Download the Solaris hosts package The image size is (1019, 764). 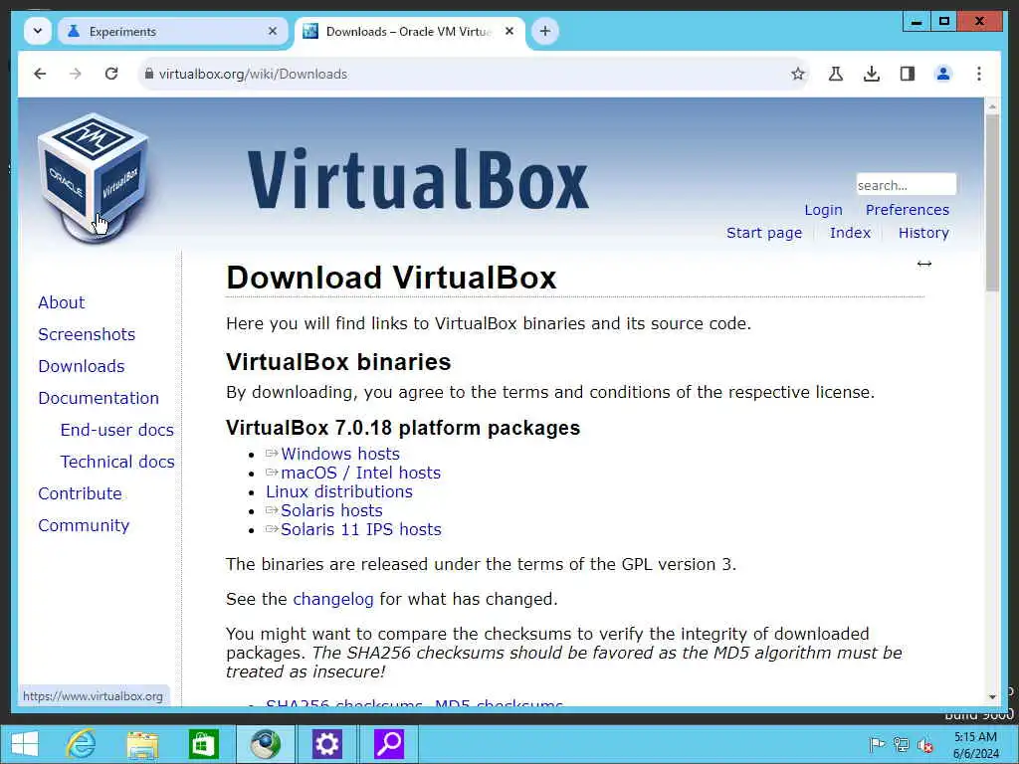coord(331,510)
